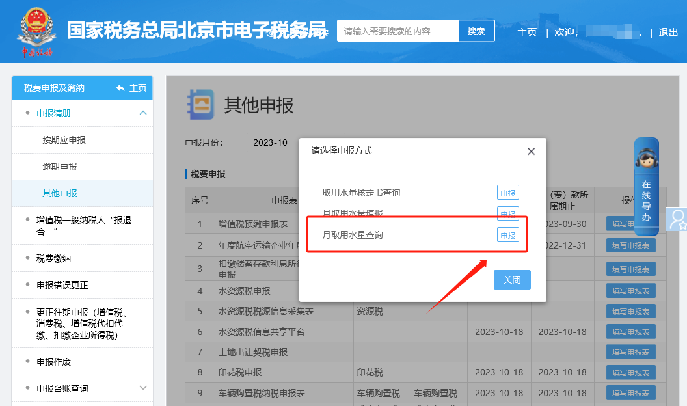This screenshot has height=406, width=687.
Task: Click 月取用水量查询 option text
Action: coord(353,235)
